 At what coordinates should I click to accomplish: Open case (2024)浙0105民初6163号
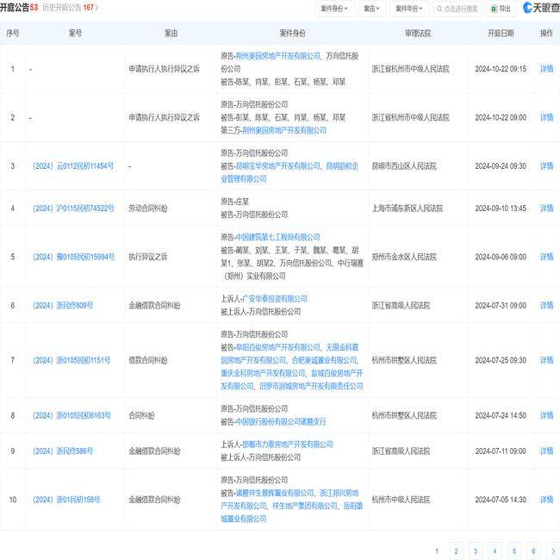click(72, 415)
